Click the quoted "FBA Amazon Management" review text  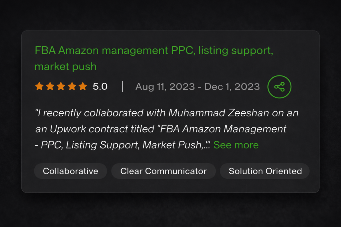223,129
